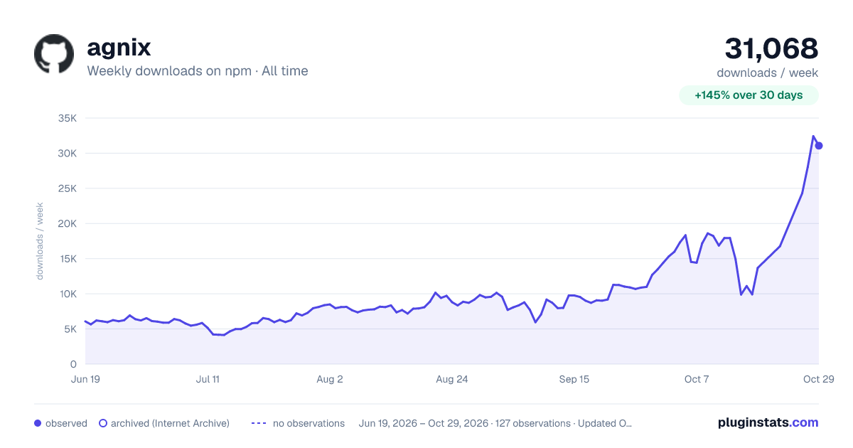The width and height of the screenshot is (853, 448).
Task: Click the 25K y-axis label
Action: click(x=67, y=188)
